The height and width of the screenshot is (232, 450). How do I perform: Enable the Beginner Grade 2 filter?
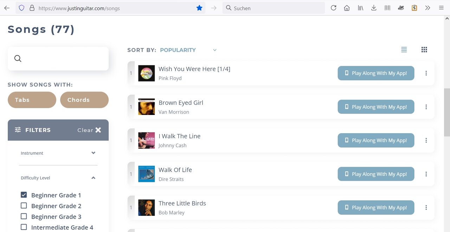tap(24, 206)
